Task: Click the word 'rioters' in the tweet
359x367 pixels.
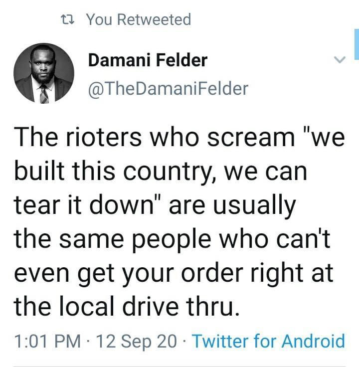Action: point(104,138)
